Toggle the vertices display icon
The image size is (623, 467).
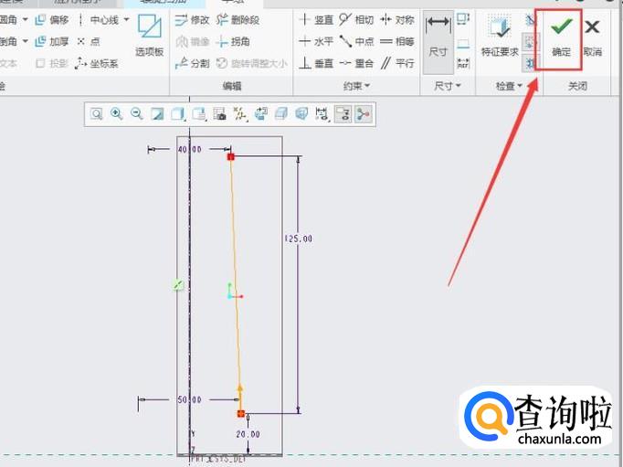point(363,114)
